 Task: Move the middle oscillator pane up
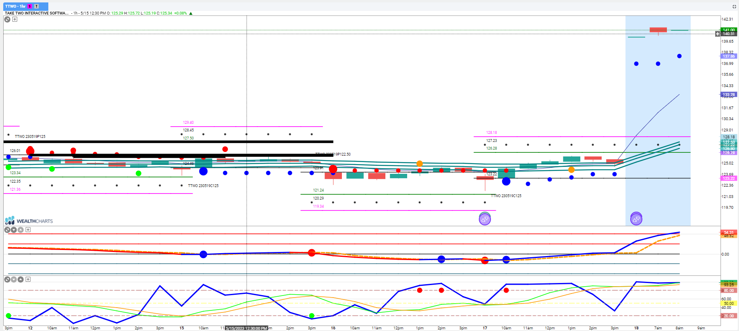(x=21, y=230)
